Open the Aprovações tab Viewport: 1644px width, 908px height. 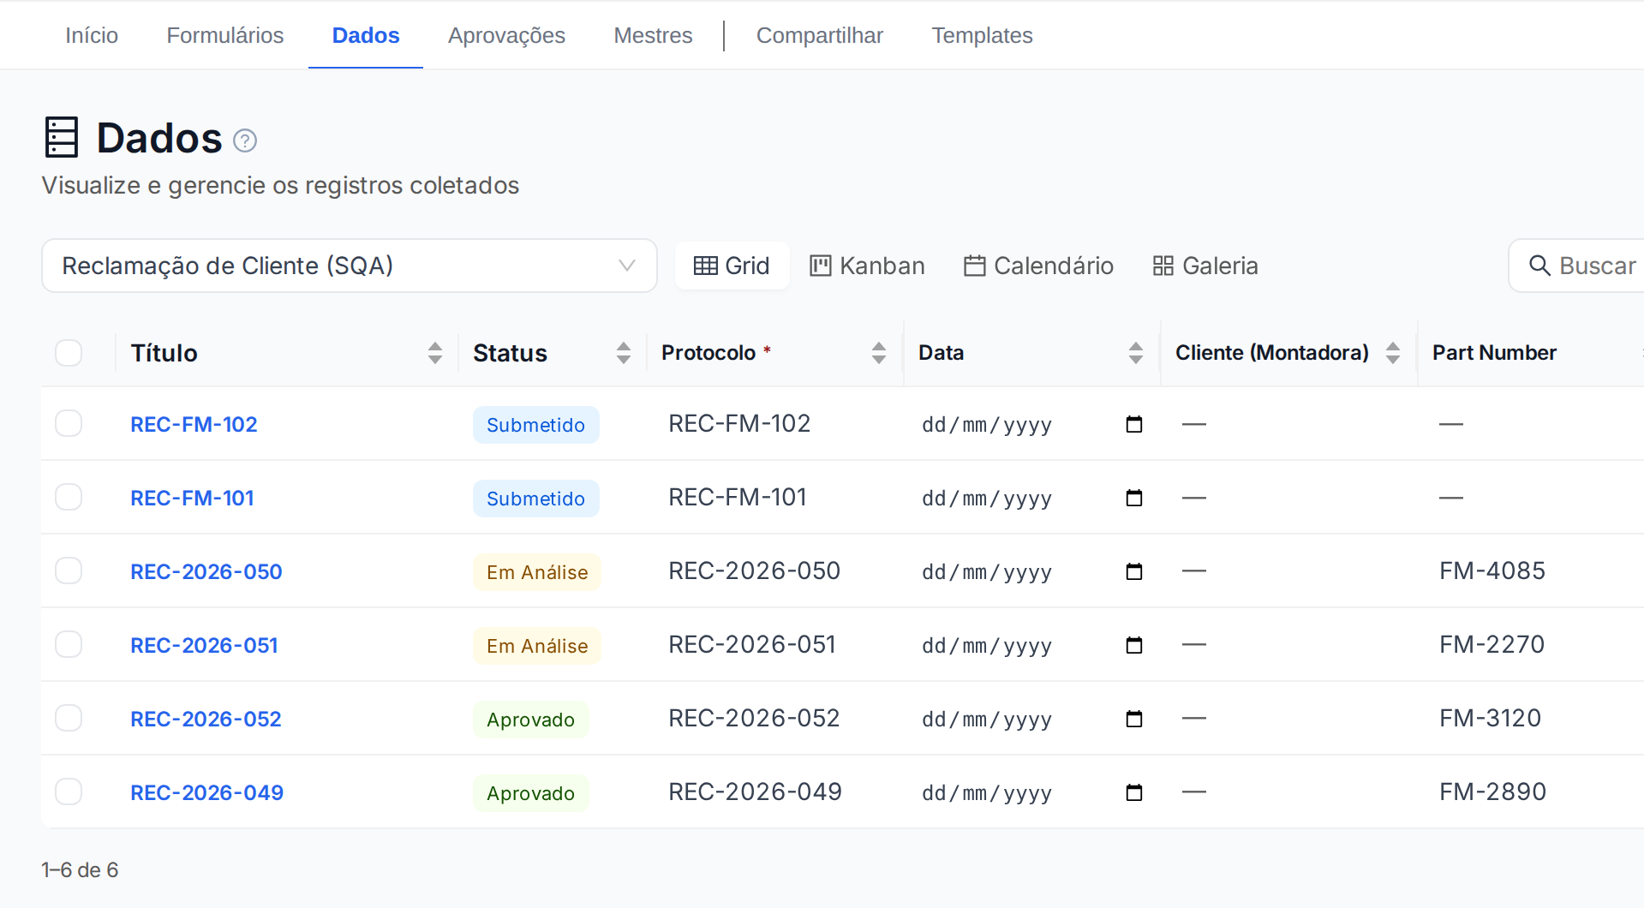coord(506,35)
